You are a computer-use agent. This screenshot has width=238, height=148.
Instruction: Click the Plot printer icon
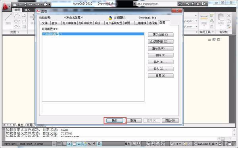pyautogui.click(x=45, y=4)
